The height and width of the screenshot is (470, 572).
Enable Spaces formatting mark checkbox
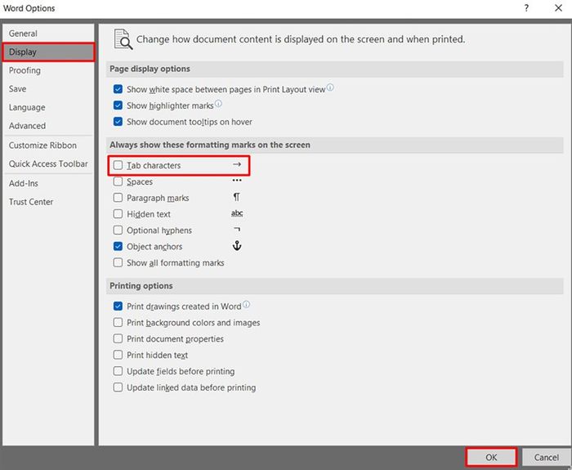point(118,181)
